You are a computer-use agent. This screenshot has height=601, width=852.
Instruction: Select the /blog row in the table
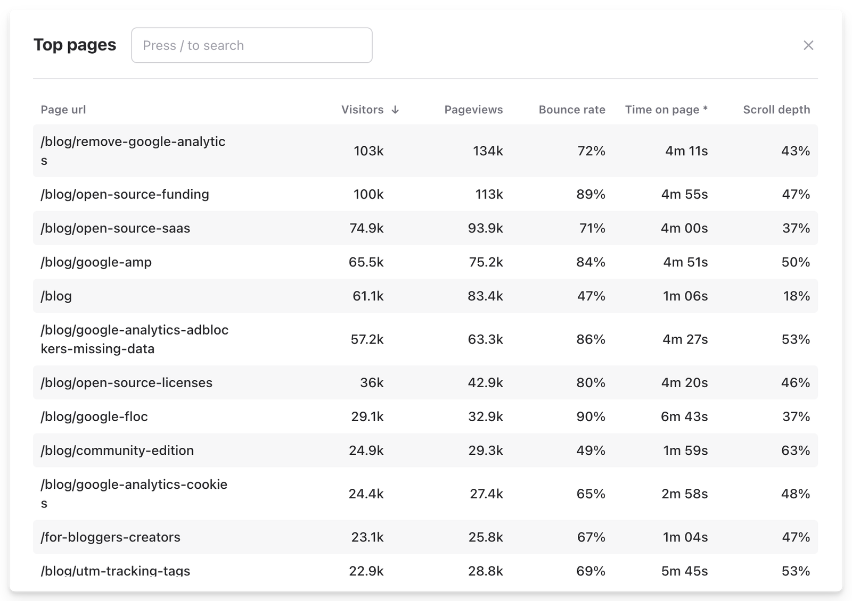[x=56, y=296]
